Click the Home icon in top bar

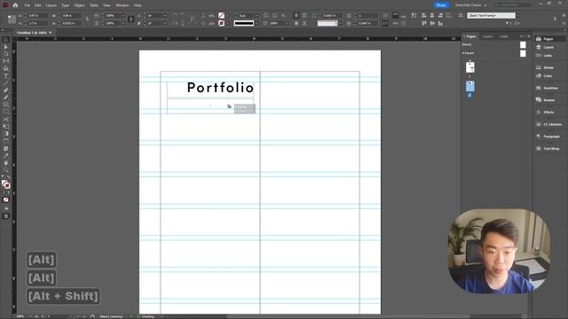tap(15, 5)
